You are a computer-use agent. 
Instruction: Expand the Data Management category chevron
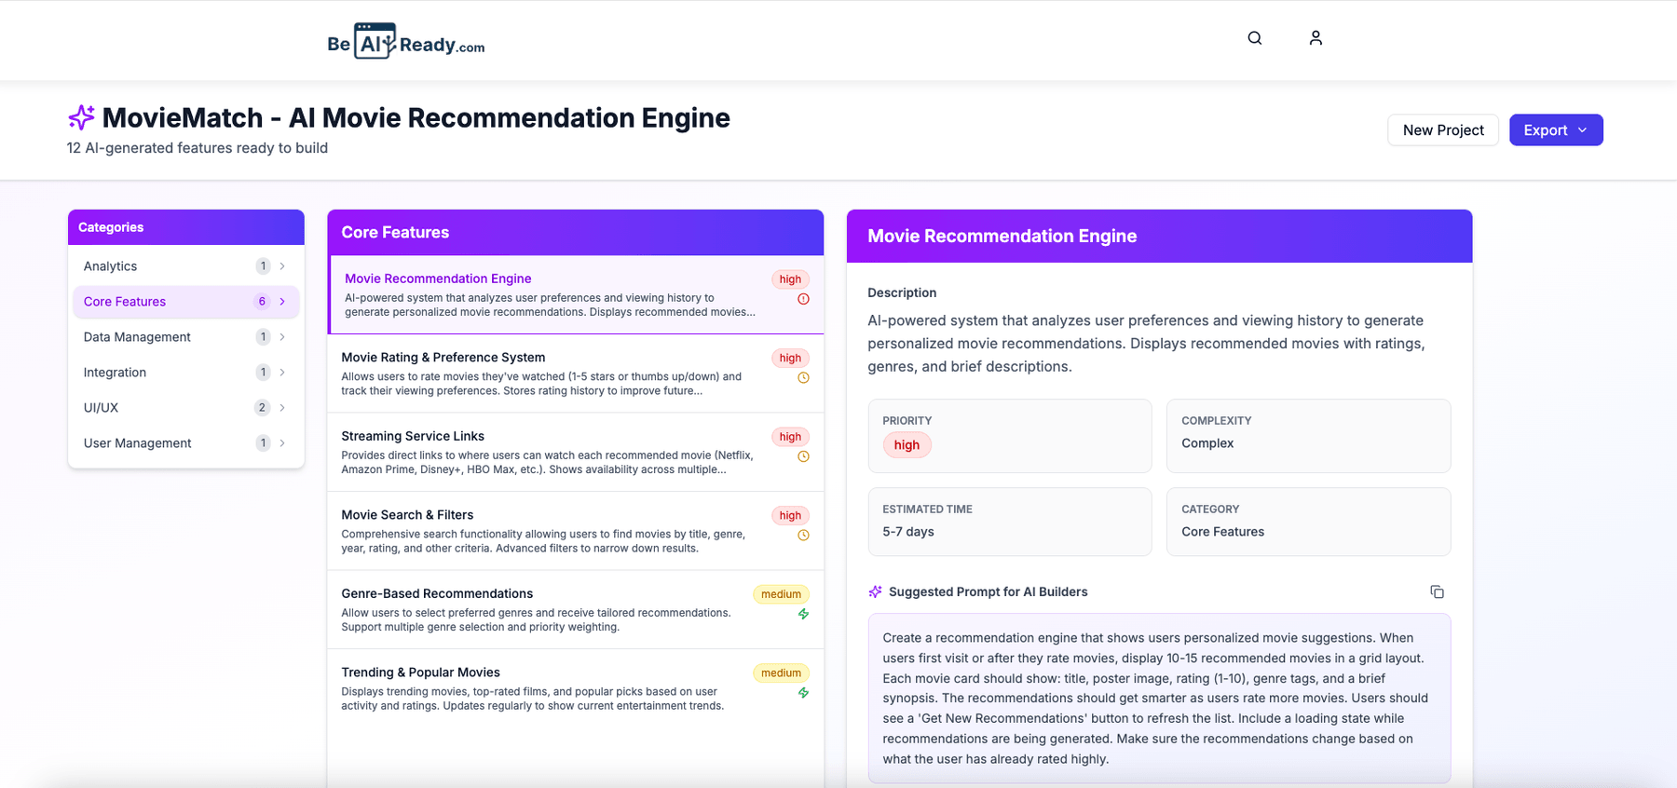click(282, 337)
